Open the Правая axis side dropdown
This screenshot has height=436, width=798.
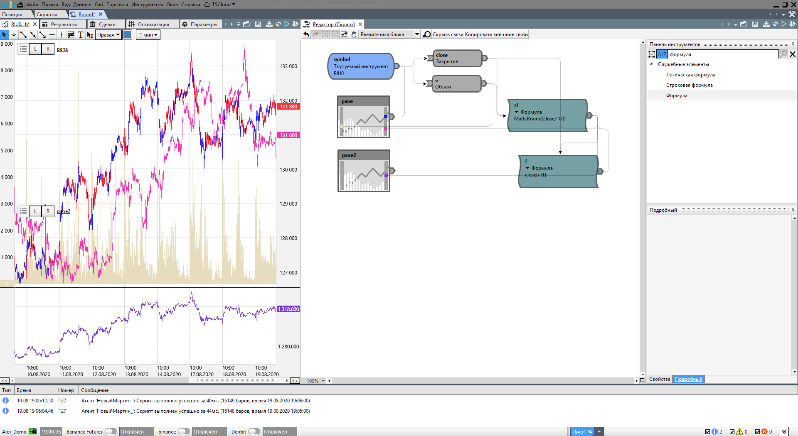108,35
